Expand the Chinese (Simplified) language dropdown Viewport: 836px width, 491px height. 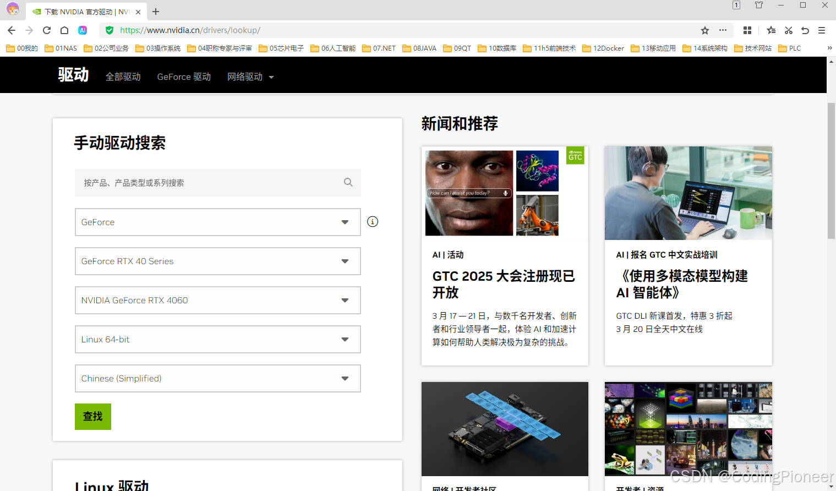pos(218,379)
